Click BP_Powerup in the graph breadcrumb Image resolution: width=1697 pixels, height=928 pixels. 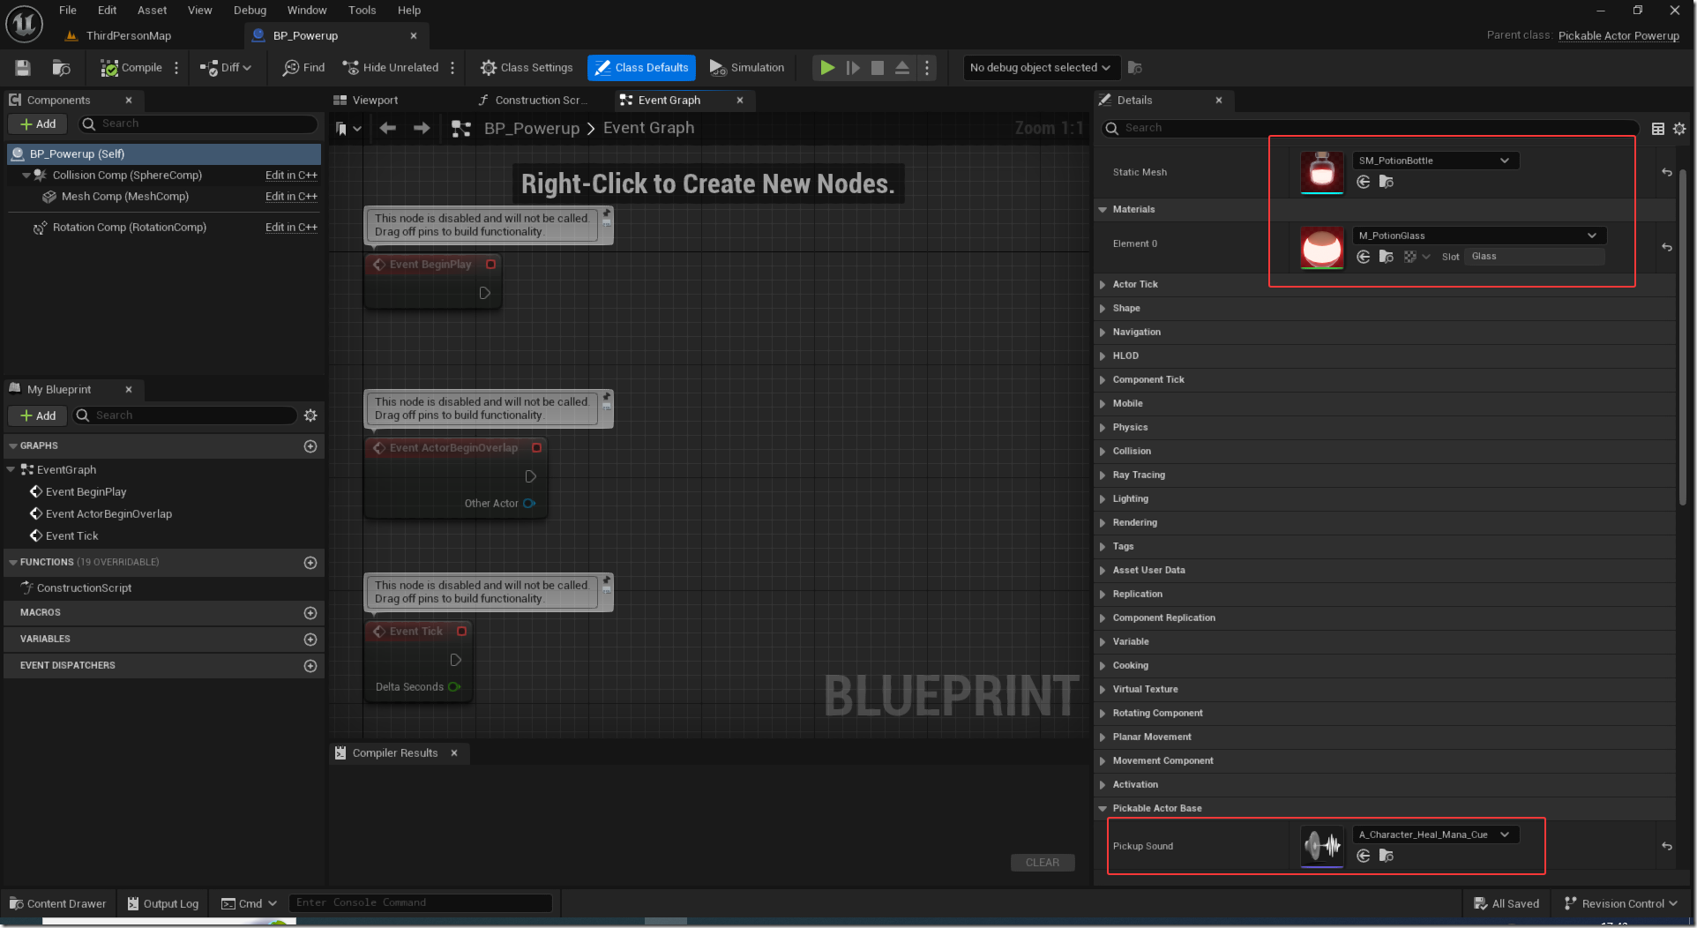point(532,129)
